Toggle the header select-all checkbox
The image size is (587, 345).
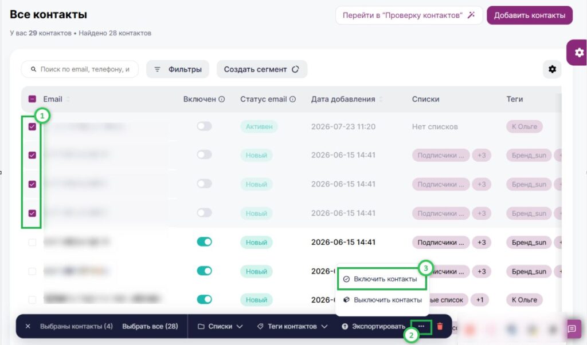point(32,99)
